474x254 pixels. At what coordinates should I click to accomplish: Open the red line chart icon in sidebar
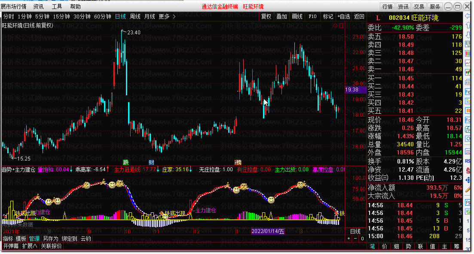(x=468, y=63)
